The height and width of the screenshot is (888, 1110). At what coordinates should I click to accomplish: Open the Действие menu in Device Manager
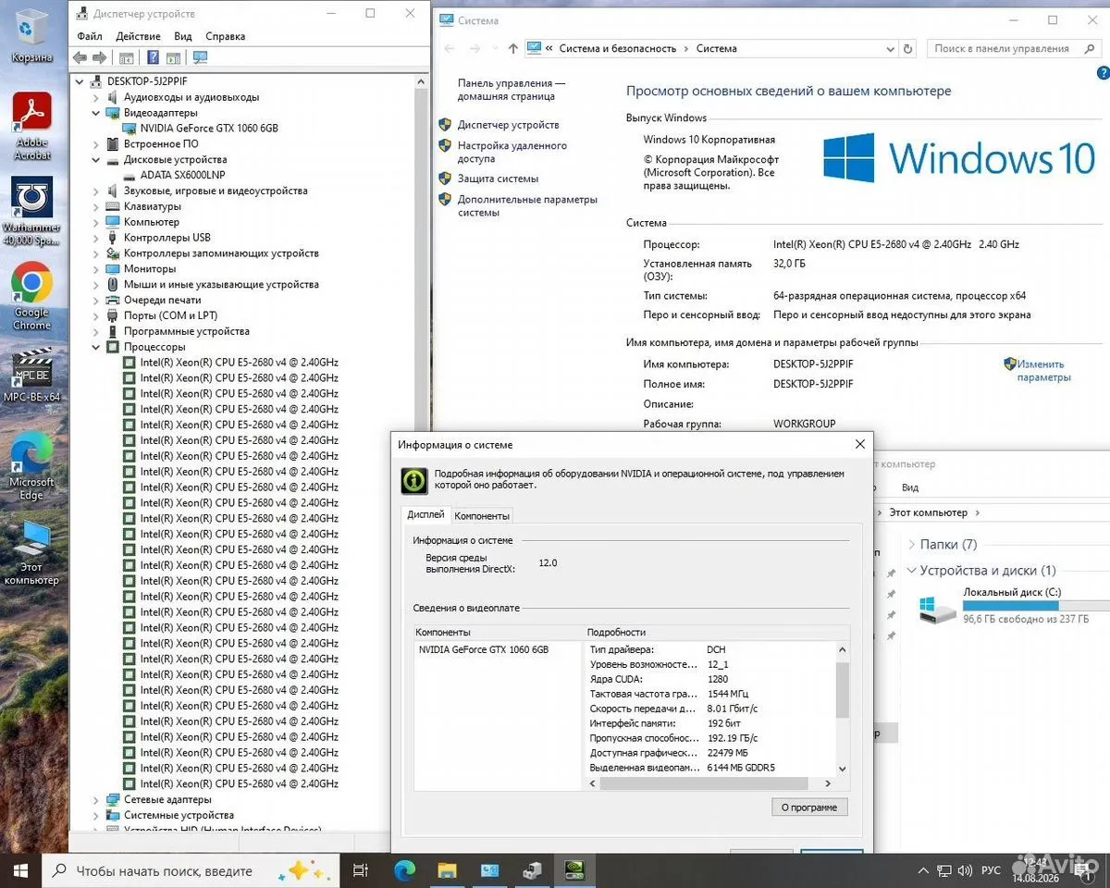pyautogui.click(x=139, y=36)
